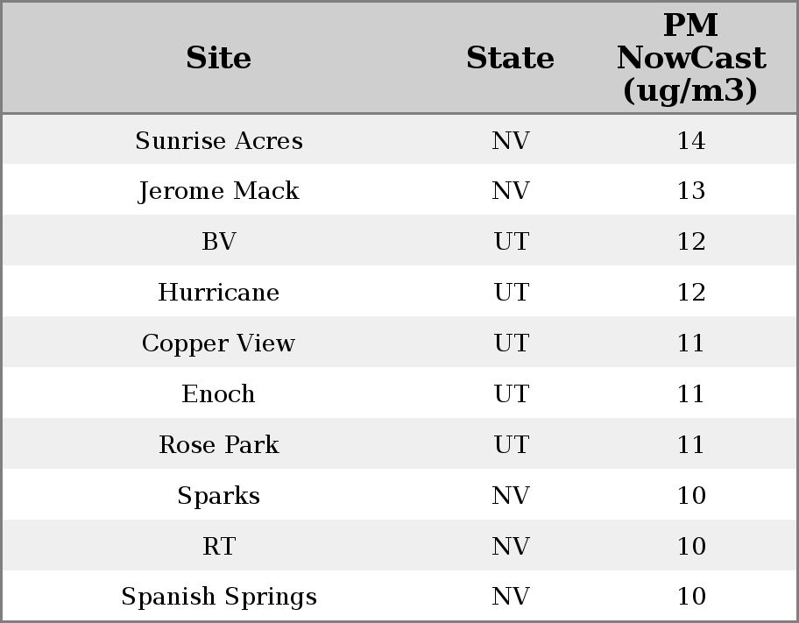Select the Jerome Mack site cell
The image size is (799, 623).
point(219,191)
